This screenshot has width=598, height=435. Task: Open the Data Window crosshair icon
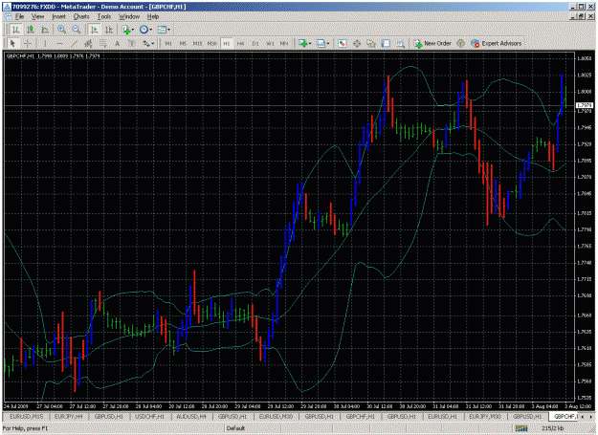357,43
